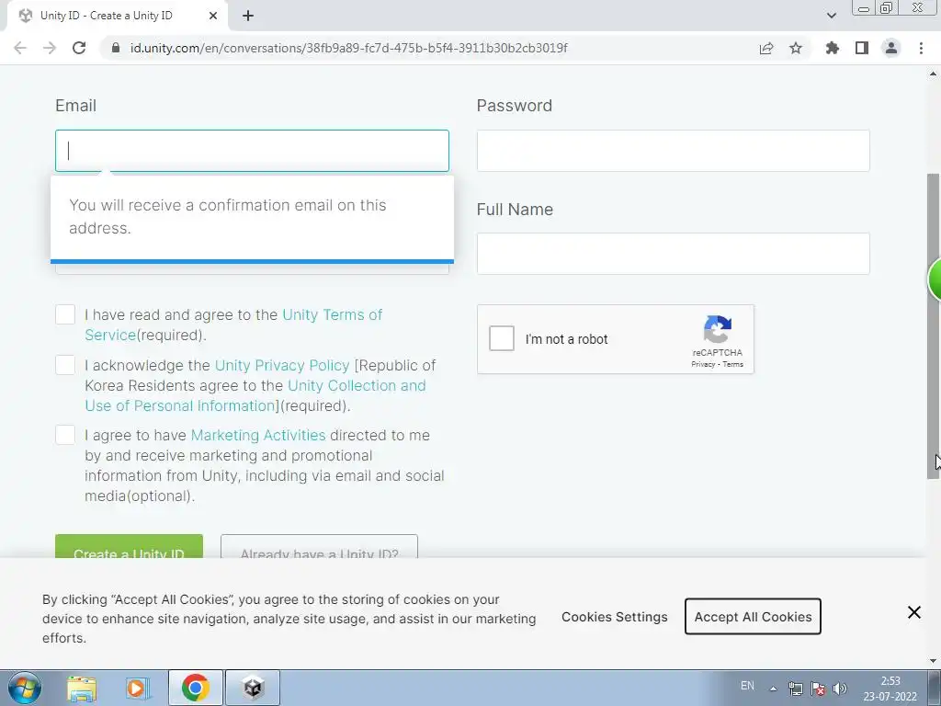
Task: Click the taskbar clock showing 2:53
Action: tap(890, 689)
